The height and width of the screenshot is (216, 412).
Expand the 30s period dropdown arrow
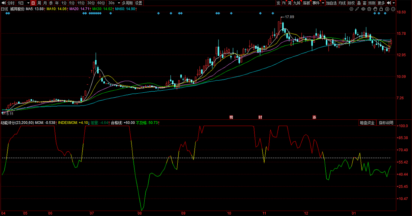pos(119,3)
